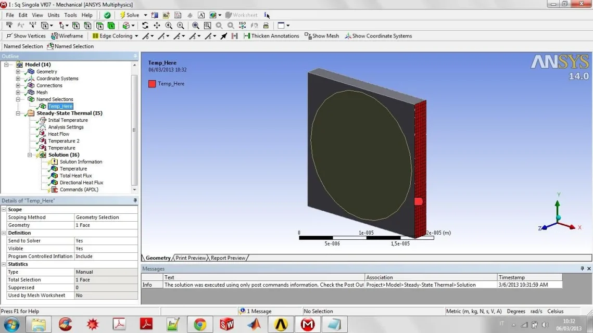The width and height of the screenshot is (593, 333).
Task: Click the Geometry 1 Face field
Action: pos(106,225)
